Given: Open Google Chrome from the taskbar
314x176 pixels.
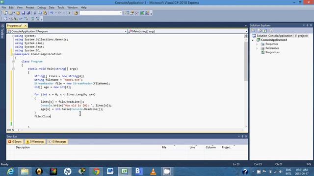Looking at the screenshot, I should [x=96, y=172].
